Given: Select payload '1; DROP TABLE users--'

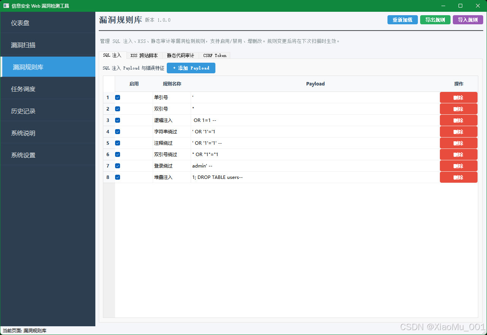Looking at the screenshot, I should 315,177.
